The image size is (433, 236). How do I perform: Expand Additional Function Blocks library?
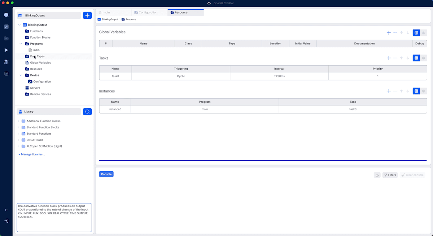pyautogui.click(x=18, y=121)
